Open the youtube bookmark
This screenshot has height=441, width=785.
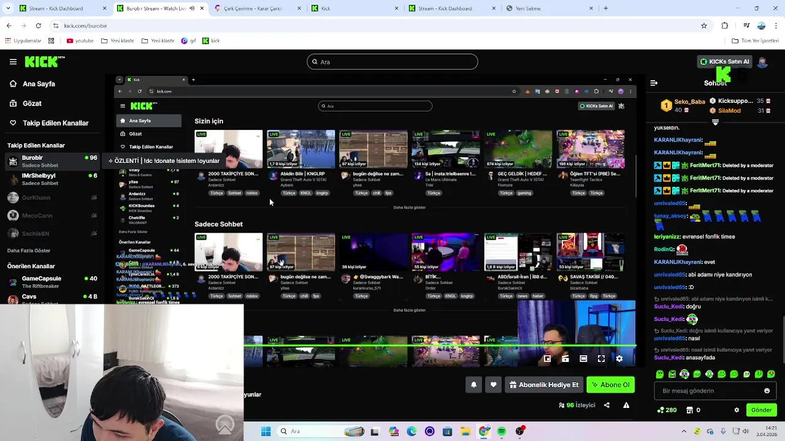[80, 41]
